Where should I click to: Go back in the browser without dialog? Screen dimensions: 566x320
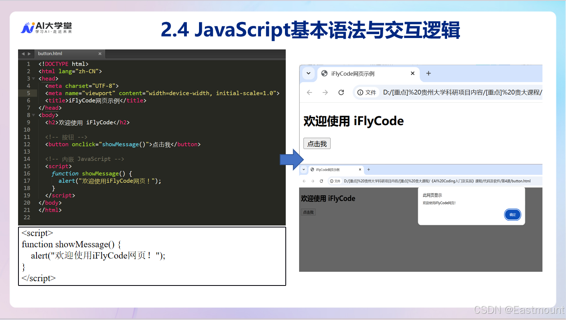pos(309,93)
